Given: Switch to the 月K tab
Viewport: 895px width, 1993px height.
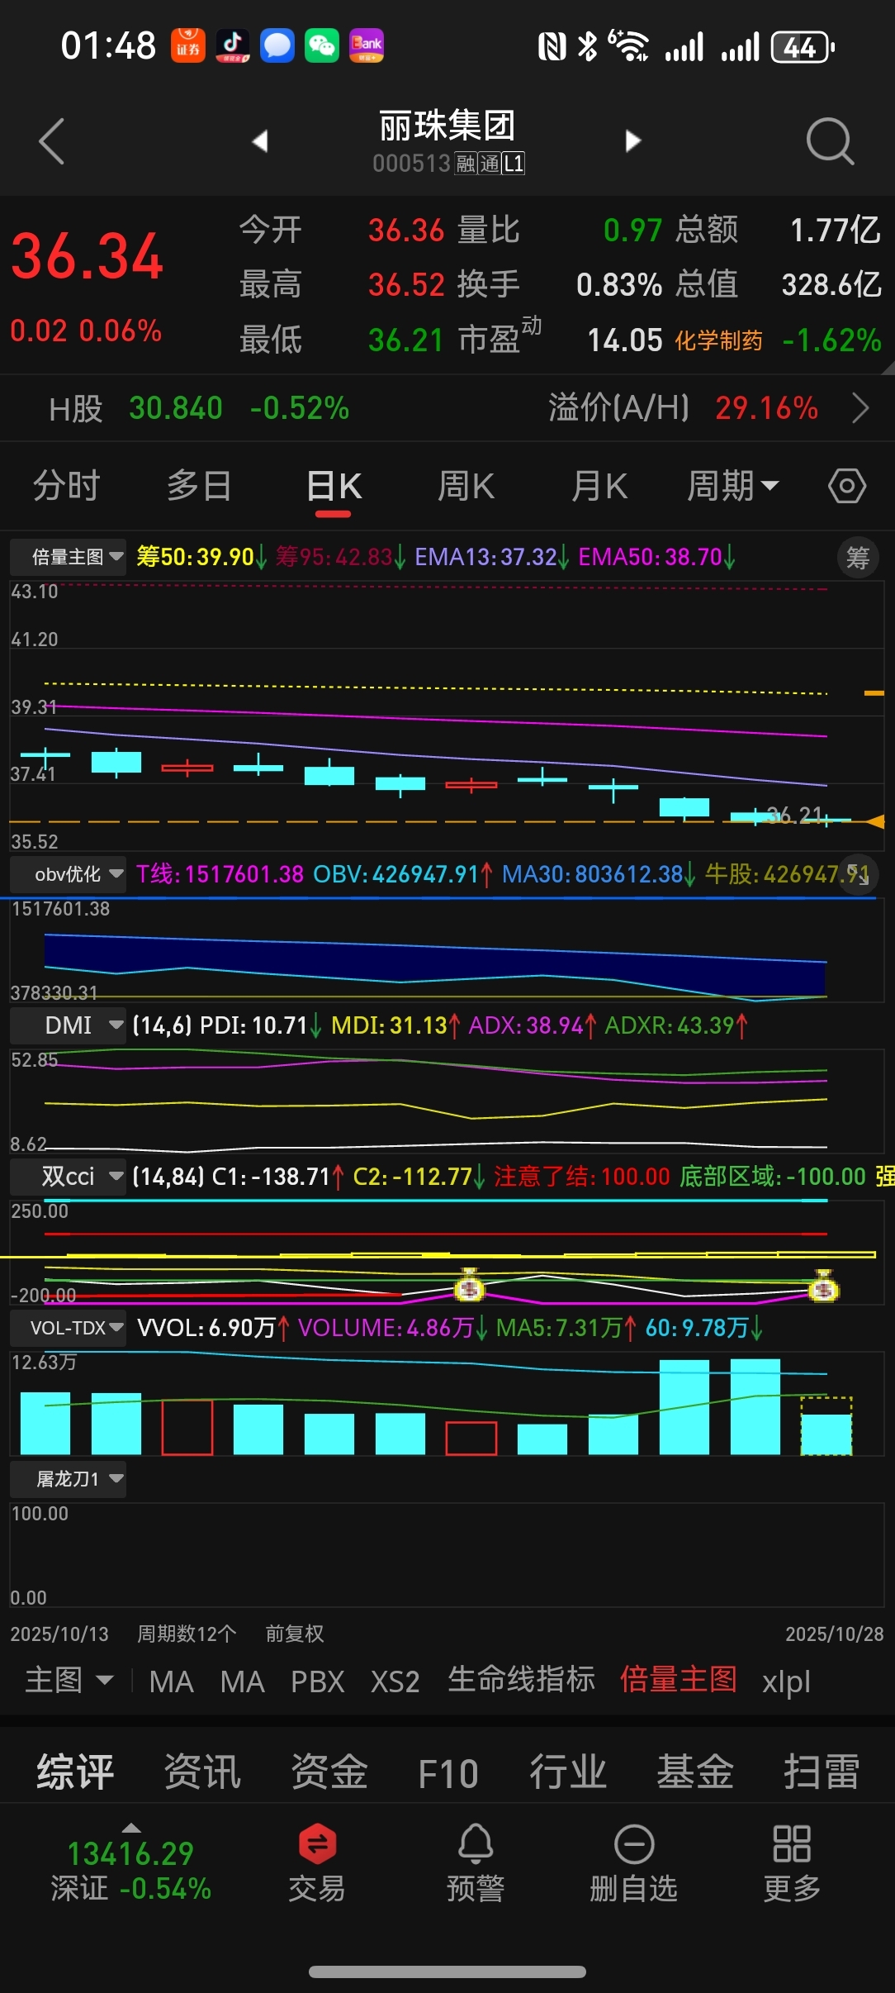Looking at the screenshot, I should [x=600, y=486].
